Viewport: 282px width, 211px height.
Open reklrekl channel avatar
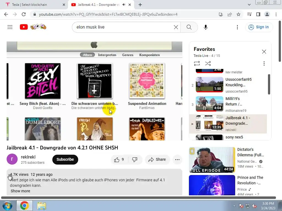pos(12,159)
